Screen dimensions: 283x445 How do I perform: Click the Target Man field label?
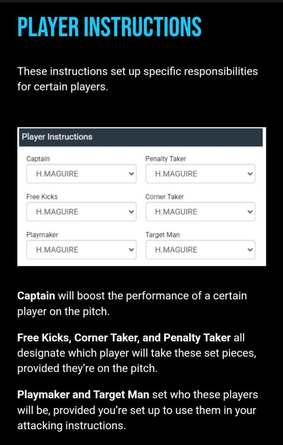[162, 235]
